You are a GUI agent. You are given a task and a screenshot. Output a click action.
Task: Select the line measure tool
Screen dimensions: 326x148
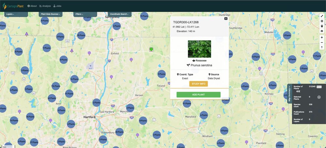pyautogui.click(x=322, y=16)
